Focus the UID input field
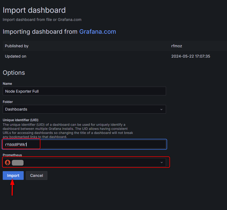Image resolution: width=227 pixels, height=210 pixels. coord(84,144)
